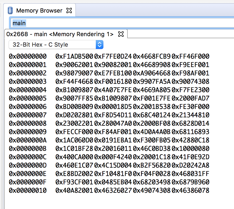Select memory value 0xF8D54D11
This screenshot has height=209, width=234.
click(113, 115)
